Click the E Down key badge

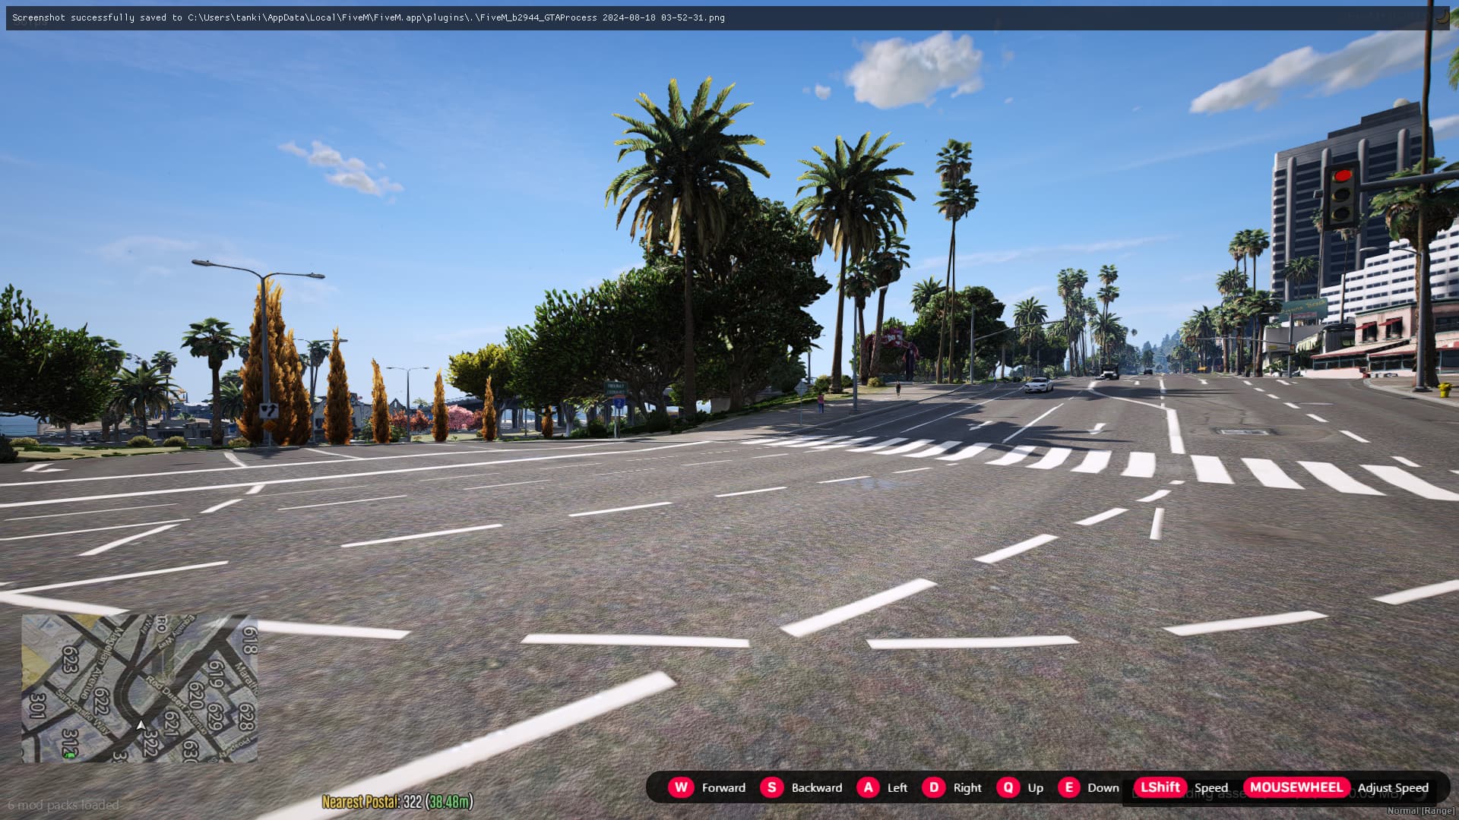pos(1068,788)
